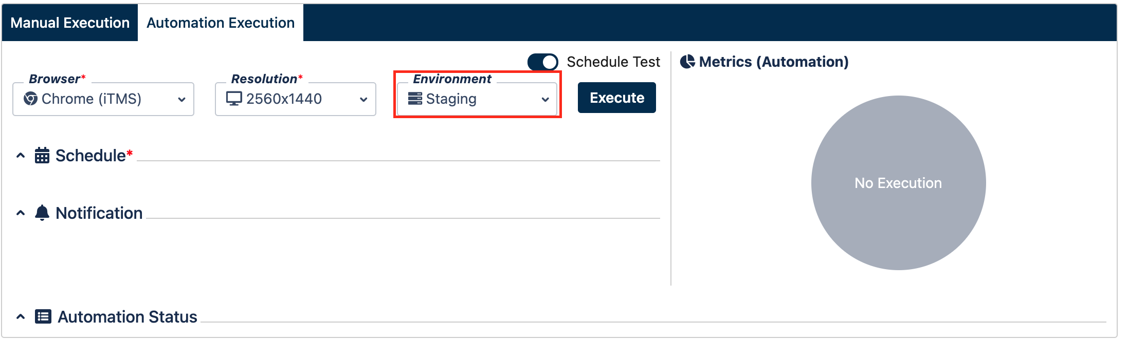Viewport: 1128px width, 339px height.
Task: Click the Execute button
Action: tap(617, 98)
